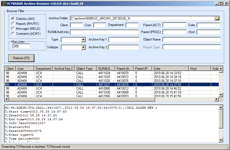230x150 pixels.
Task: Select the row with RUN# 4411025
Action: click(112, 77)
